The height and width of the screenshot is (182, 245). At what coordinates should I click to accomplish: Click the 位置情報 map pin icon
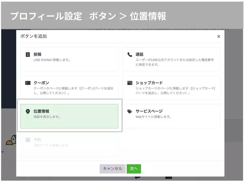tap(28, 112)
